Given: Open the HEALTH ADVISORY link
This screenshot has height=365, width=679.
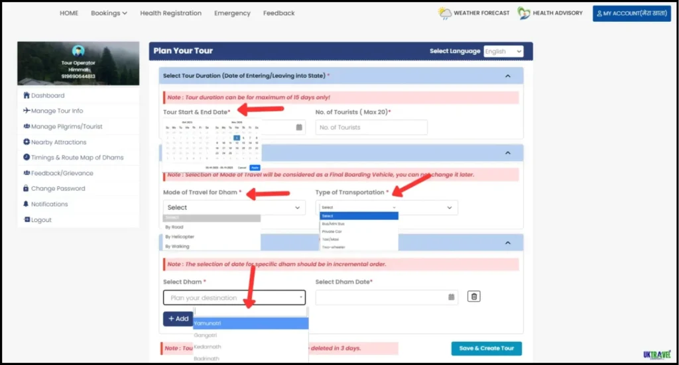Looking at the screenshot, I should point(557,13).
